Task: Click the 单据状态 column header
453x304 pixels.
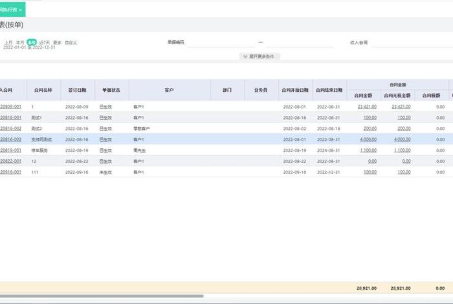Action: pyautogui.click(x=112, y=90)
